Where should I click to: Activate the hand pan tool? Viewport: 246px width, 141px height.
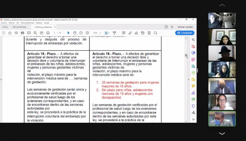[x=75, y=33]
